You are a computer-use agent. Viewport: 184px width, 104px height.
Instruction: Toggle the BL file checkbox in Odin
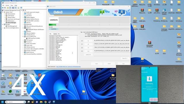pos(82,41)
